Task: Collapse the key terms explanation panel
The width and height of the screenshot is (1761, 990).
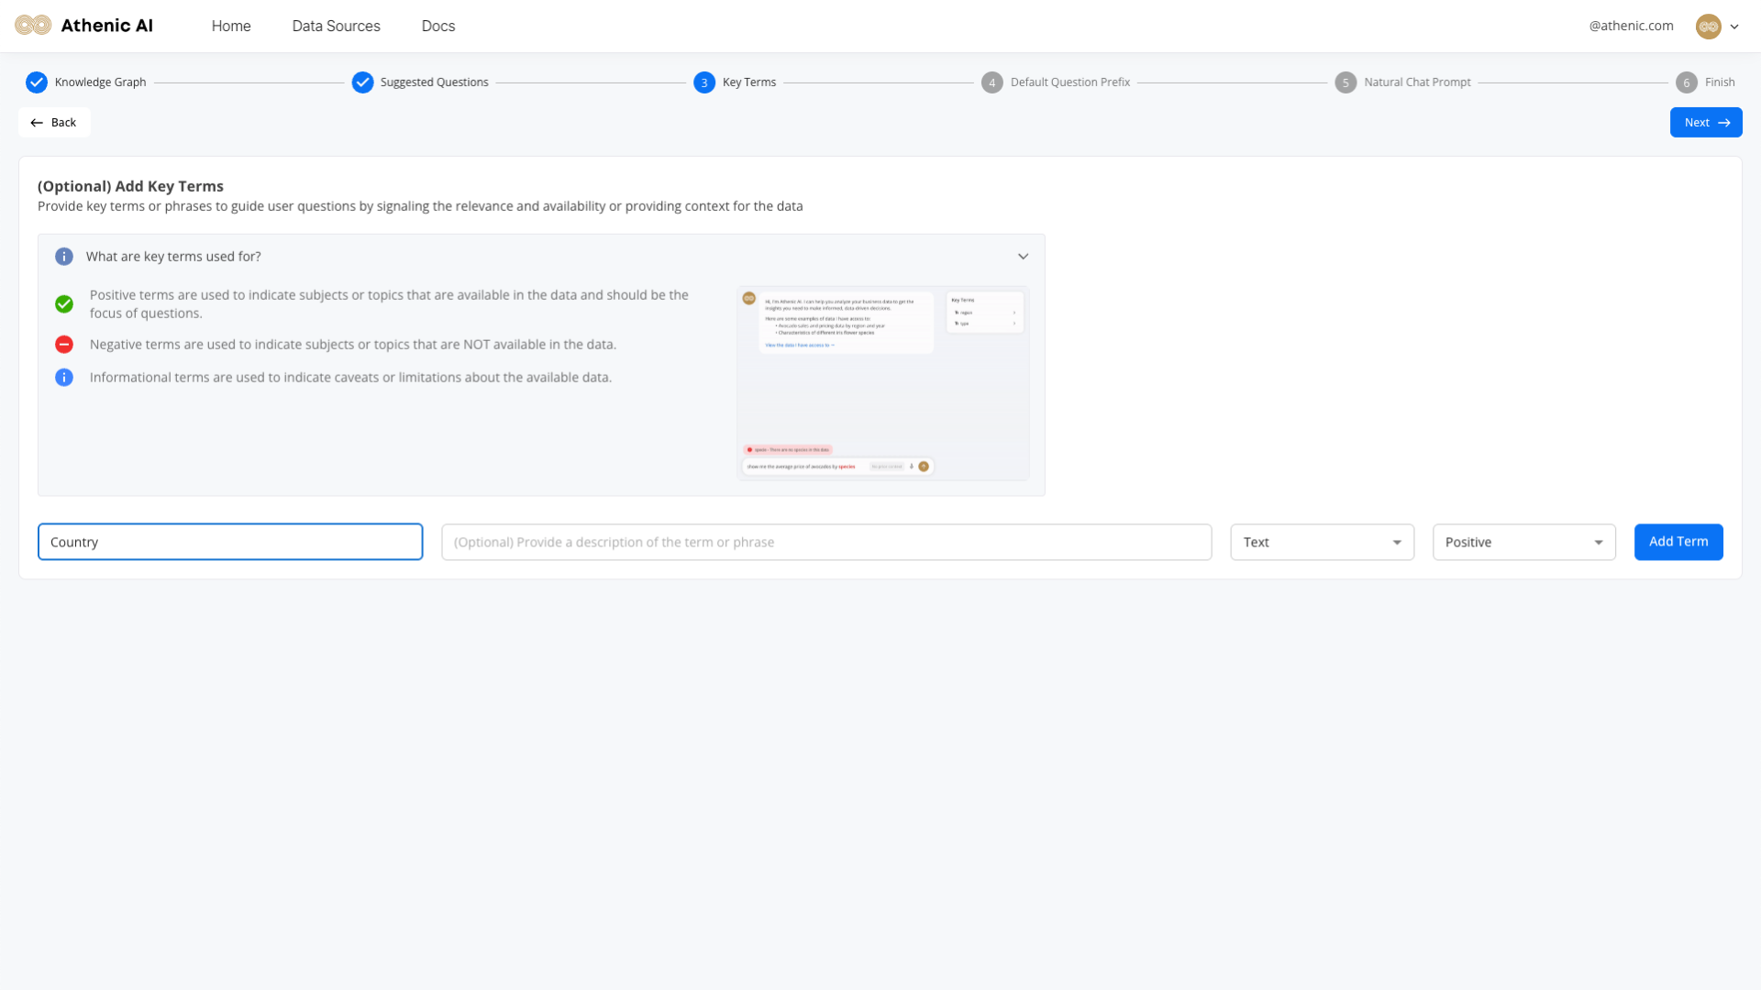Action: click(1023, 257)
